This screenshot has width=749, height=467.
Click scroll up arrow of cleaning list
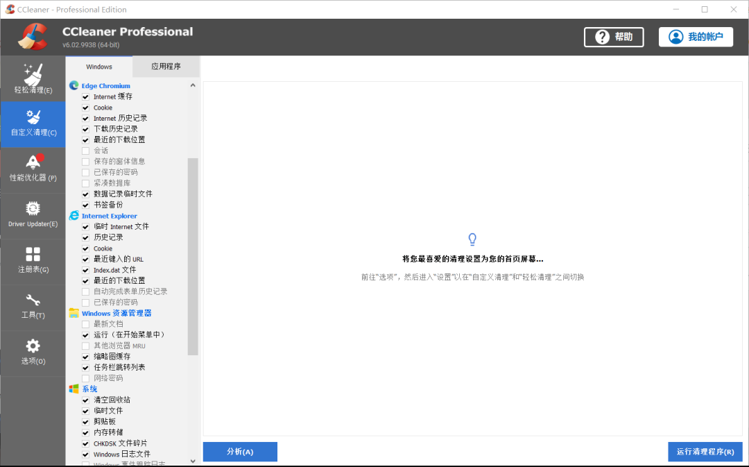point(193,85)
